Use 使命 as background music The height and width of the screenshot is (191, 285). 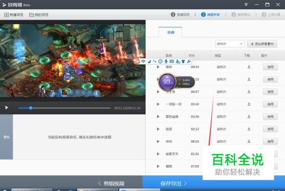pos(270,67)
